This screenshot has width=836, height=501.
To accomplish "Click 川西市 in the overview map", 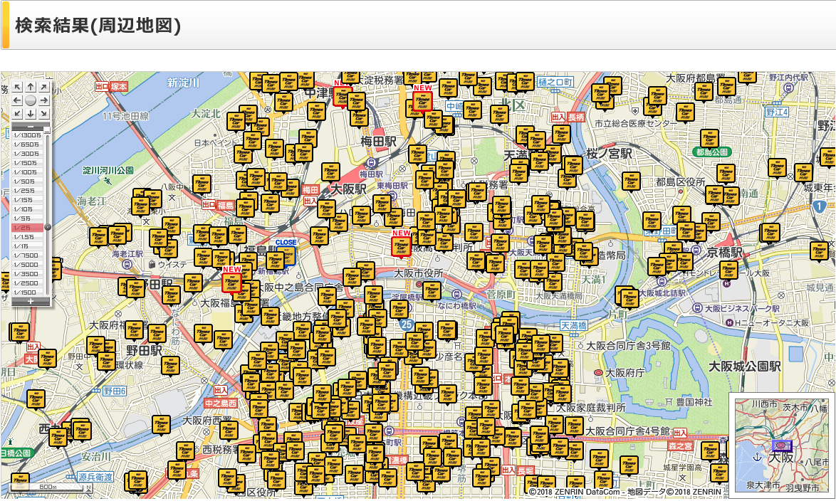I will (x=764, y=404).
